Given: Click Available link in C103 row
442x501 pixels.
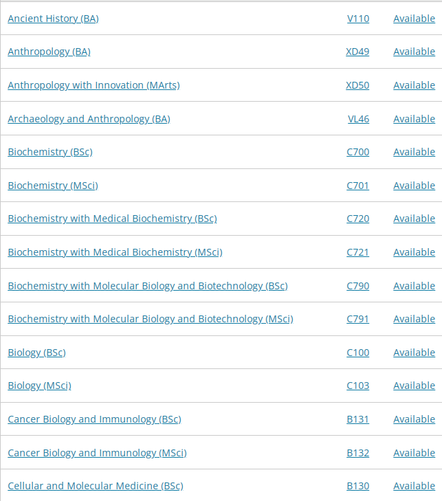Looking at the screenshot, I should tap(415, 386).
